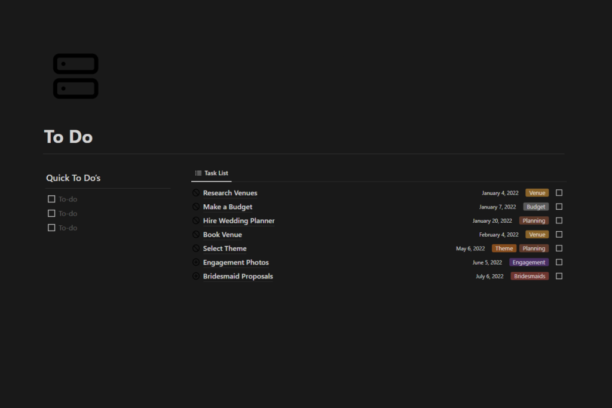Click the status icon beside Make a Budget

[x=196, y=207]
